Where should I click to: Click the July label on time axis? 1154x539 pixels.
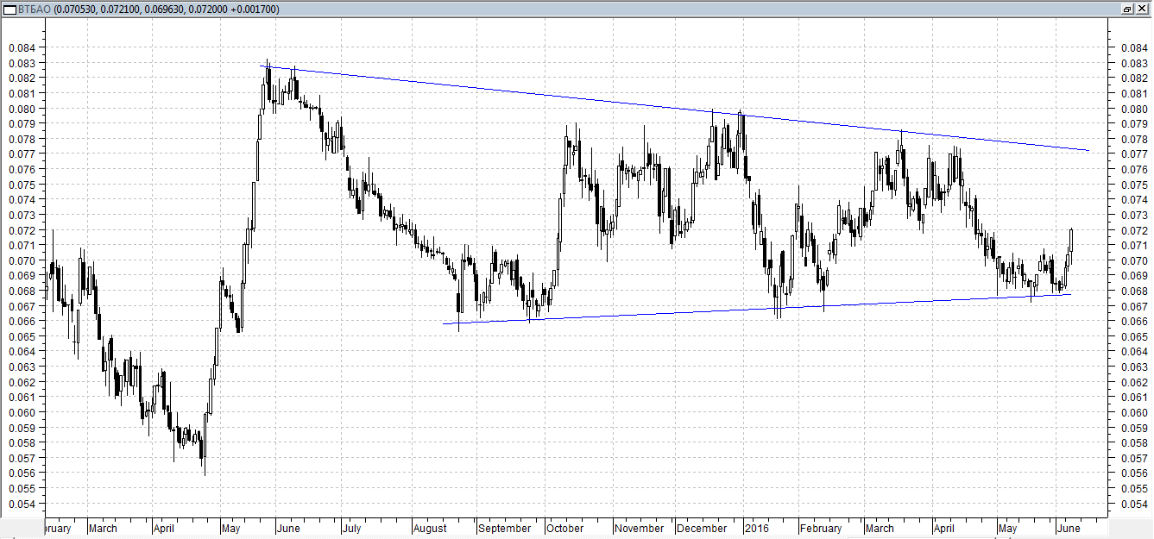coord(351,528)
